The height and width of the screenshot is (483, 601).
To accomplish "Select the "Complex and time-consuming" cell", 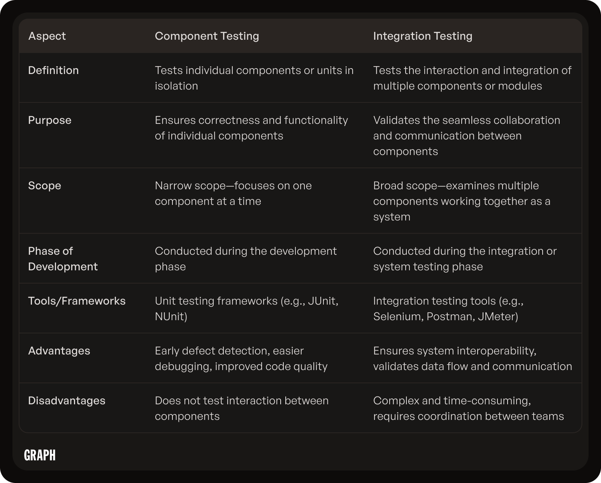I will click(468, 408).
